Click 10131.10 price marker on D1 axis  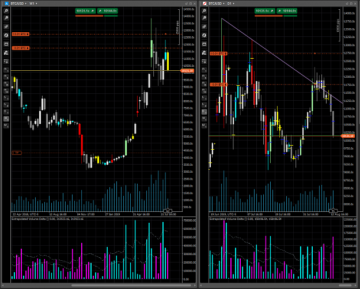[x=348, y=136]
